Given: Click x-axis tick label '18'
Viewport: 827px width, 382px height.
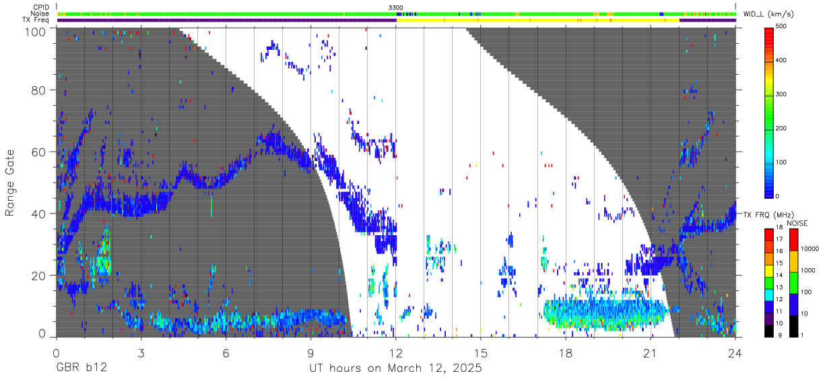Looking at the screenshot, I should 566,352.
